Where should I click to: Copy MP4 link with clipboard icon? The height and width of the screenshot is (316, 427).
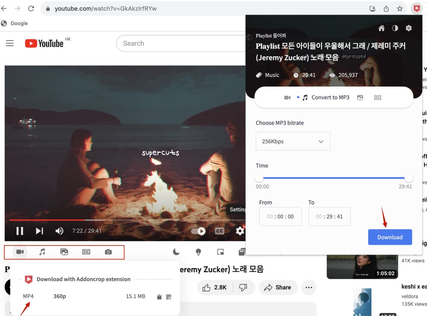[x=159, y=297]
